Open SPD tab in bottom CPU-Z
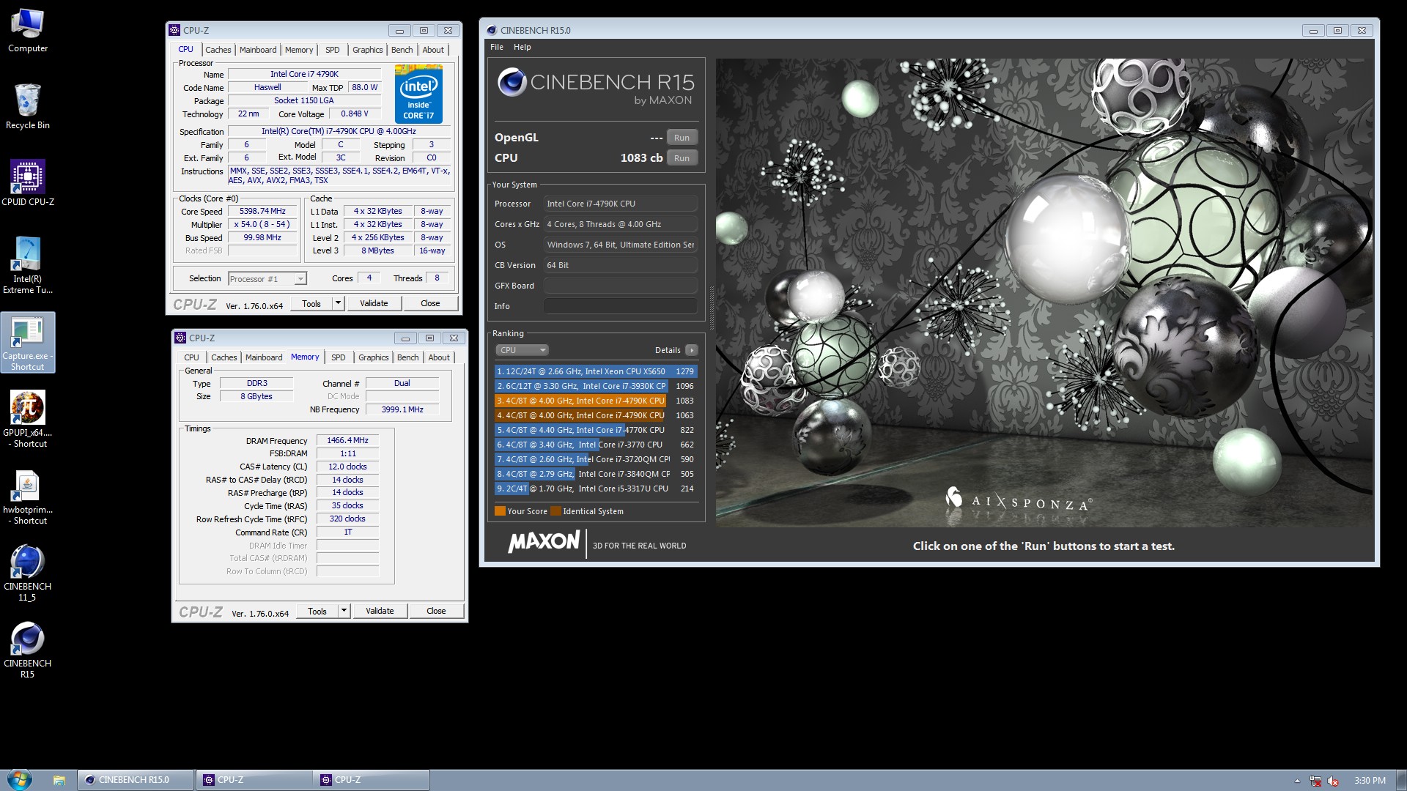The width and height of the screenshot is (1407, 791). pyautogui.click(x=338, y=357)
